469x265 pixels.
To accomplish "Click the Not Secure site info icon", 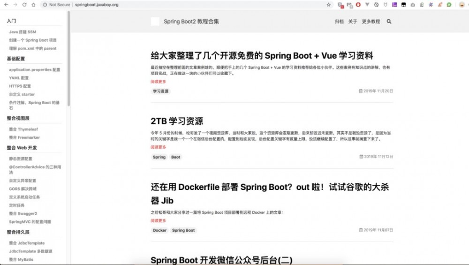I will click(45, 5).
